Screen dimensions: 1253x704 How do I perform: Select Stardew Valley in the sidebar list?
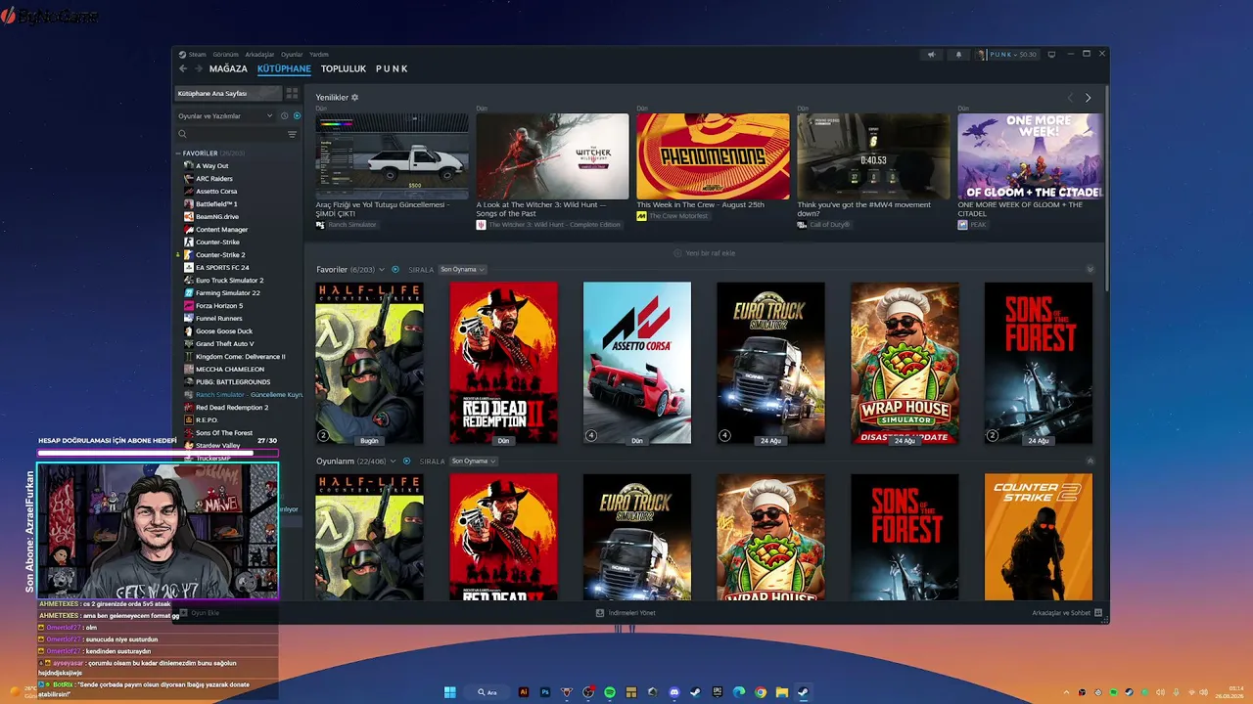pos(217,446)
